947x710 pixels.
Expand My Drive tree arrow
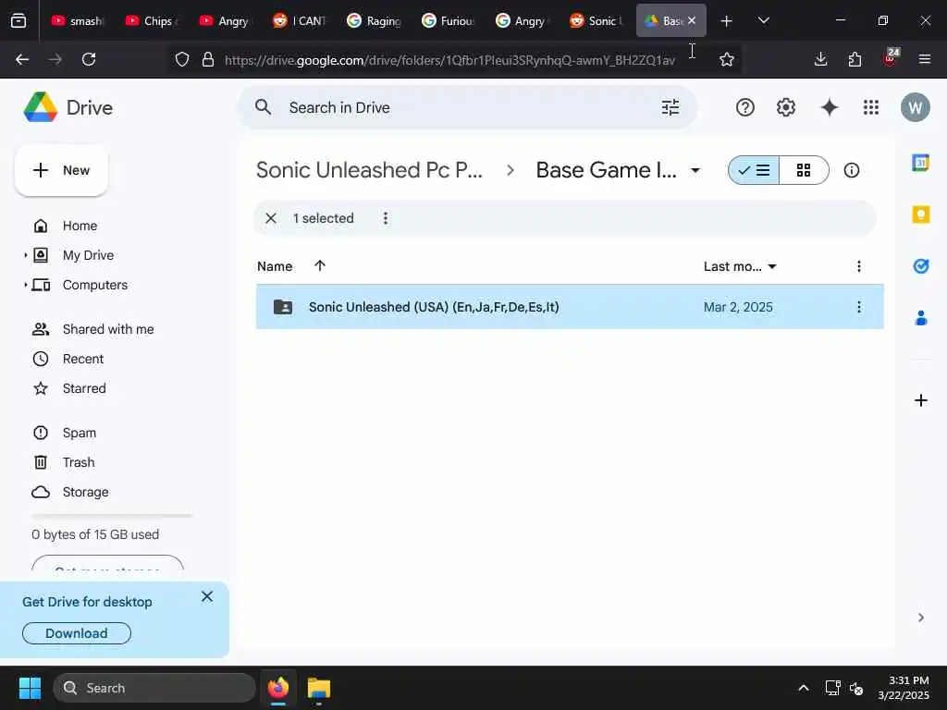[25, 255]
